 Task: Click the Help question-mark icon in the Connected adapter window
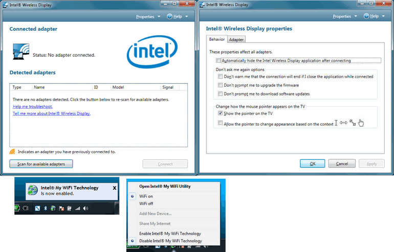169,16
